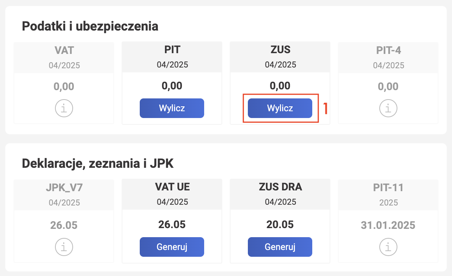Click Wylicz in the PIT tile
Screen dimensions: 452x276
click(172, 108)
